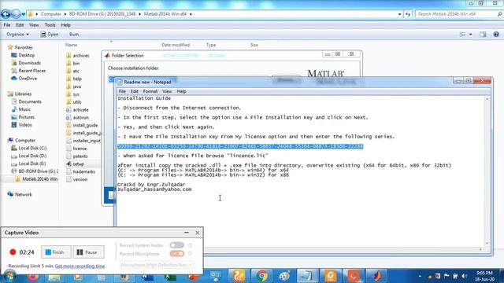Click the Open toolbar button
This screenshot has width=504, height=283.
click(50, 35)
